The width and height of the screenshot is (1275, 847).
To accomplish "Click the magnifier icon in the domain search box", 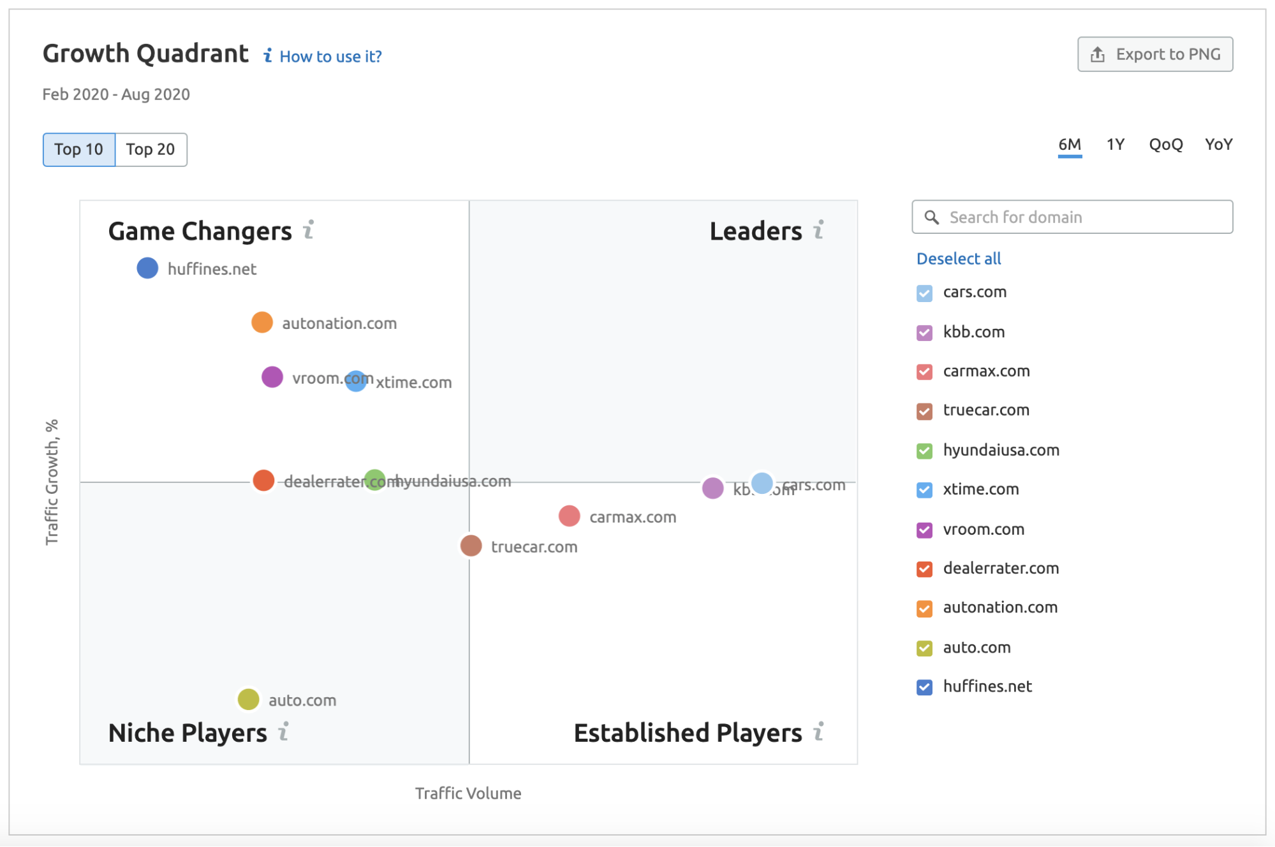I will pyautogui.click(x=932, y=217).
